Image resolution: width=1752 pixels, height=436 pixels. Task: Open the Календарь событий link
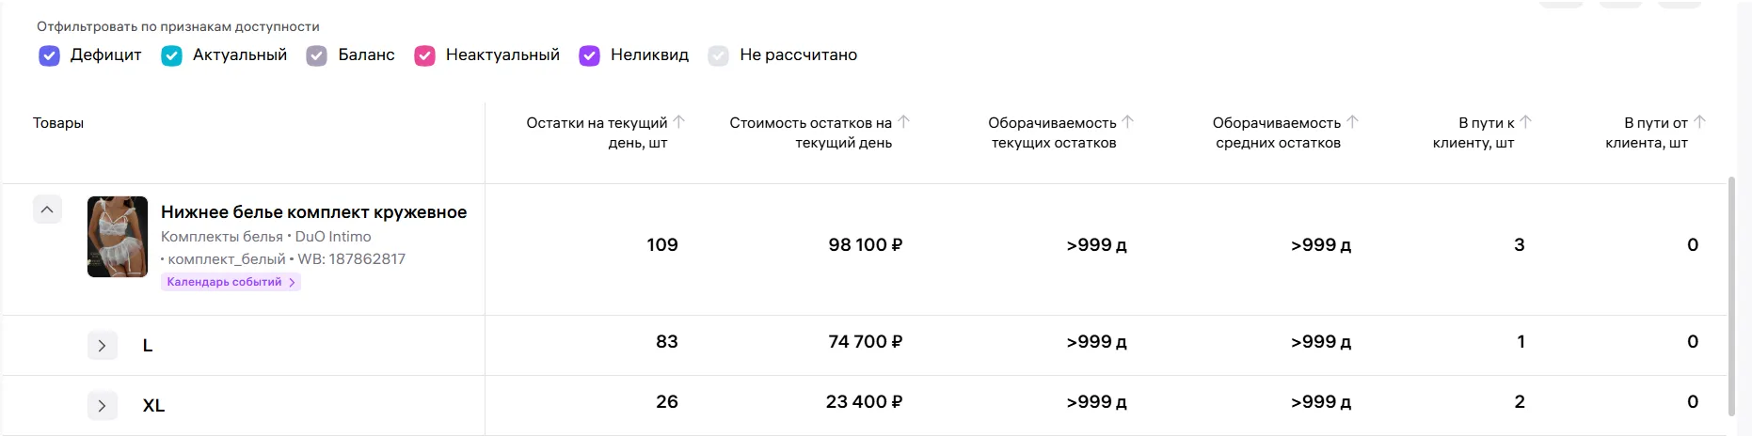point(231,282)
